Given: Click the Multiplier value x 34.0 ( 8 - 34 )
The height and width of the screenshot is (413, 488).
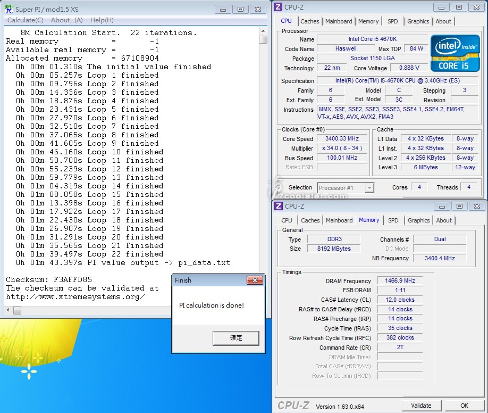Looking at the screenshot, I should [342, 148].
